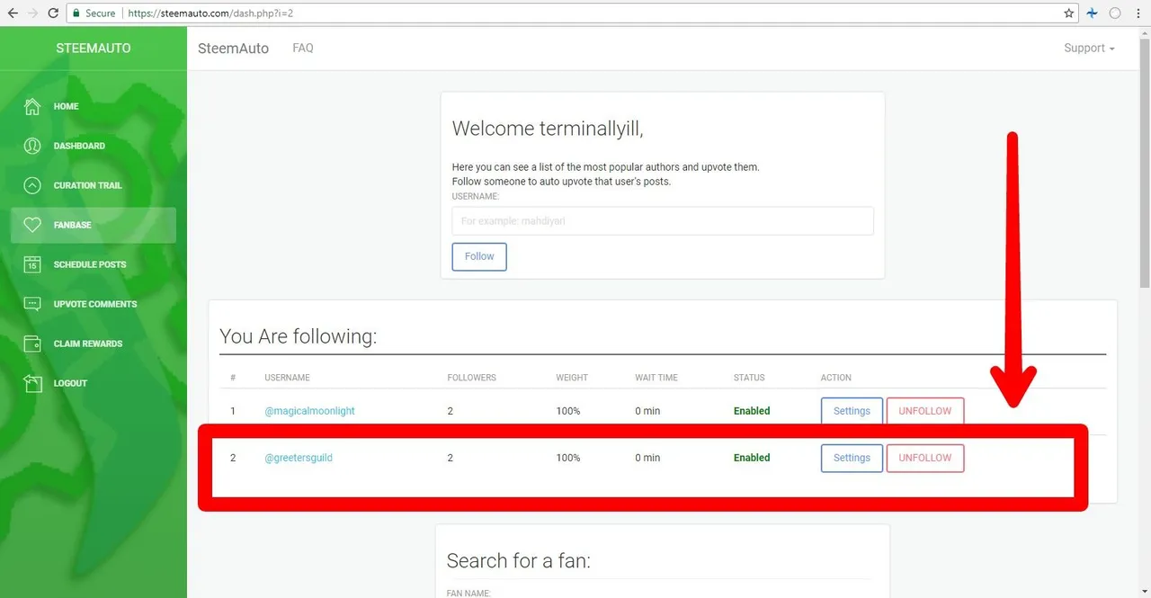Open UPVOTE COMMENTS in the sidebar
This screenshot has height=598, width=1151.
[x=94, y=304]
